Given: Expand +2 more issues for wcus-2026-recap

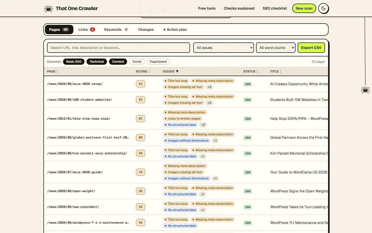Looking at the screenshot, I should tap(209, 87).
